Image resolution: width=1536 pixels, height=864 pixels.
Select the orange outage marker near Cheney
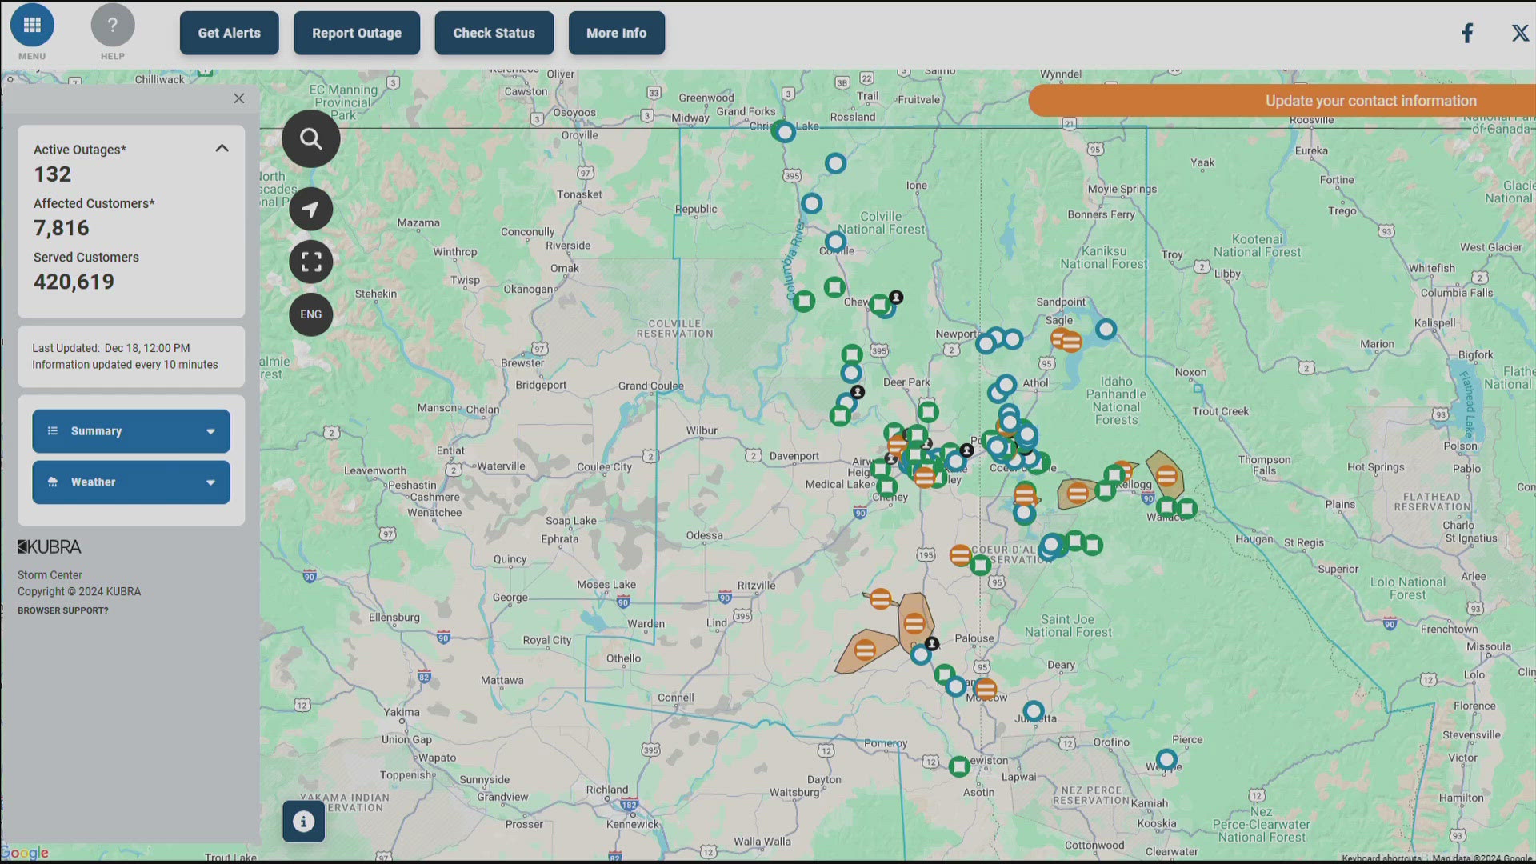click(925, 478)
